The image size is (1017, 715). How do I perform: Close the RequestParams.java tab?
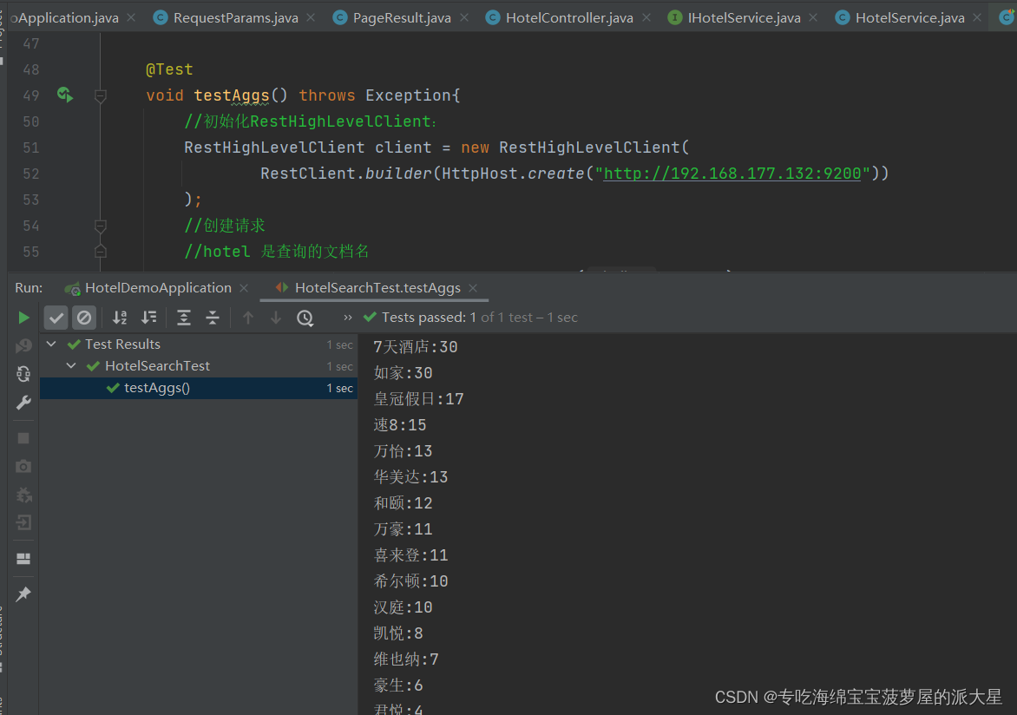311,18
